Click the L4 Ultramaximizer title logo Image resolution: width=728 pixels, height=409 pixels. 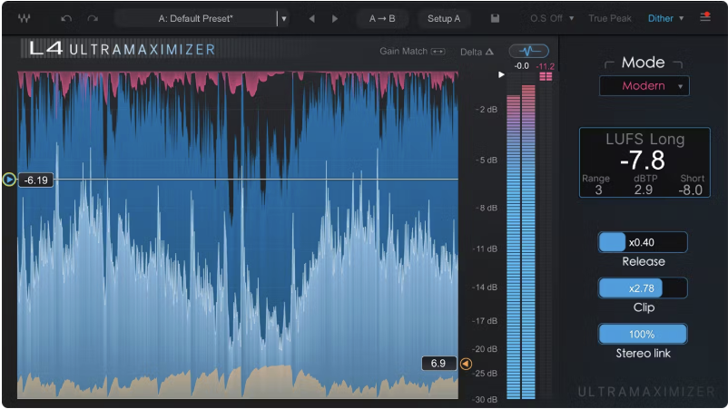pos(123,49)
